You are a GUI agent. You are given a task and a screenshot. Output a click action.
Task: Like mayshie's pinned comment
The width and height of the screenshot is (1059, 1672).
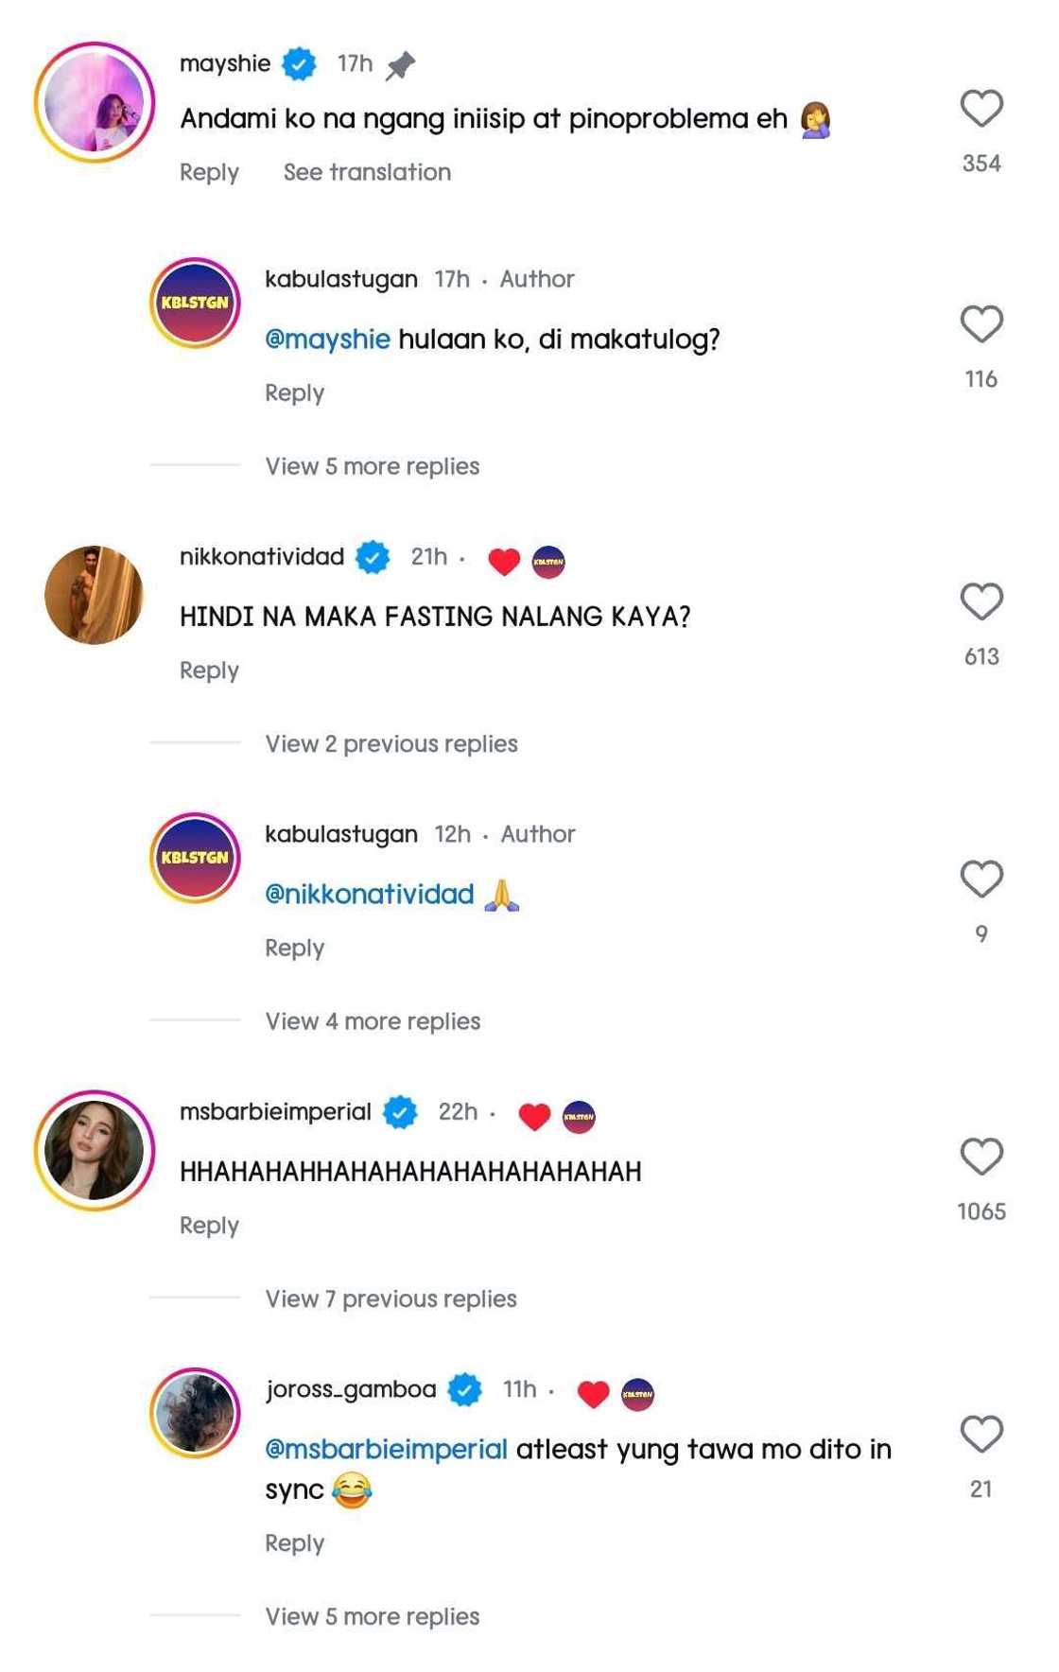click(x=981, y=108)
